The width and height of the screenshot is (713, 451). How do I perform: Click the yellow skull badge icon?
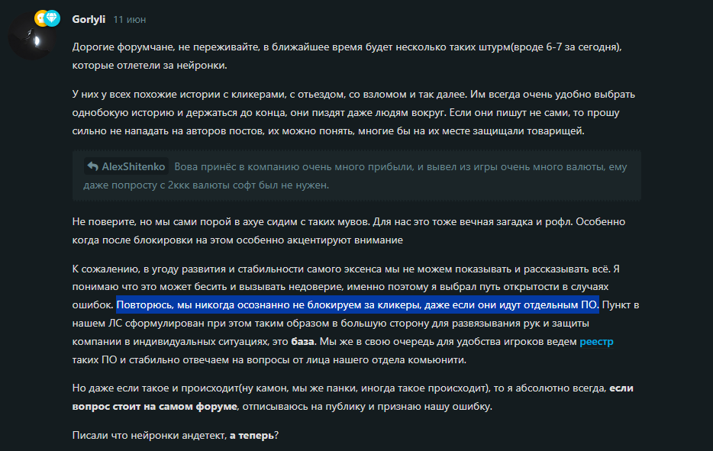[x=40, y=18]
